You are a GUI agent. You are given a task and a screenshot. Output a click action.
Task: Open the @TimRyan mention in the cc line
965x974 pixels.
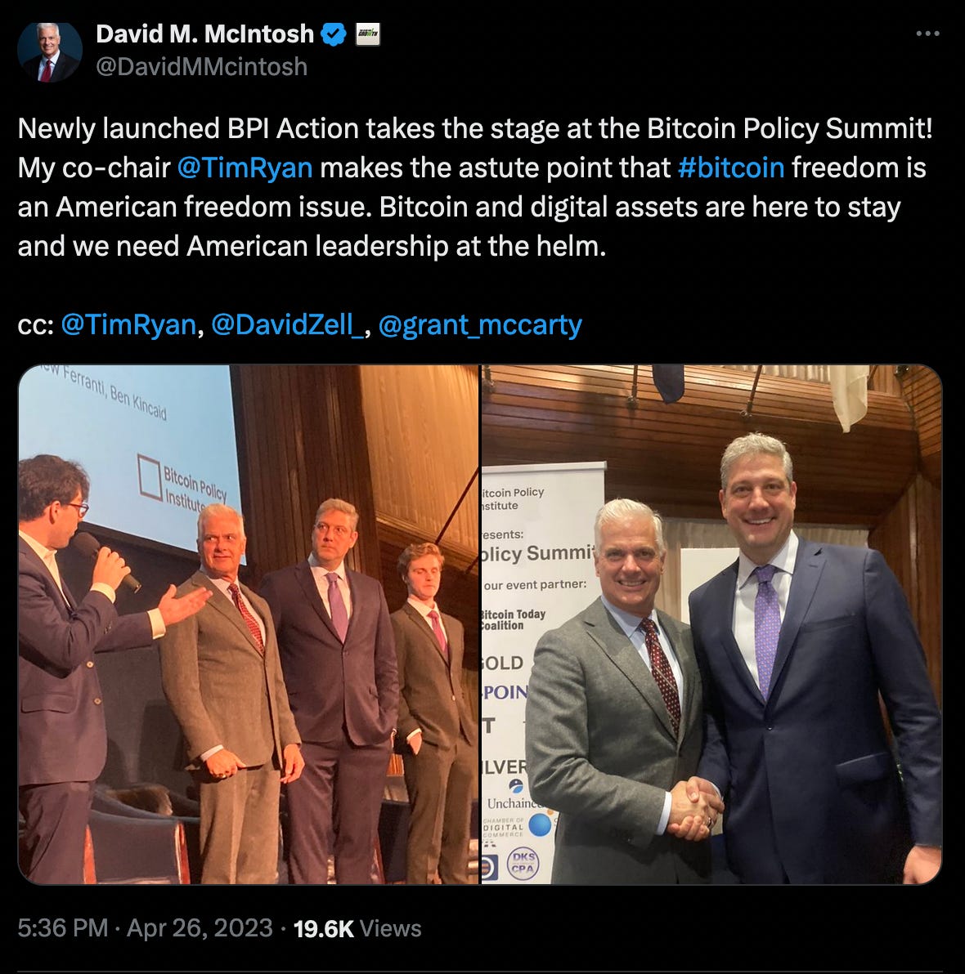128,325
